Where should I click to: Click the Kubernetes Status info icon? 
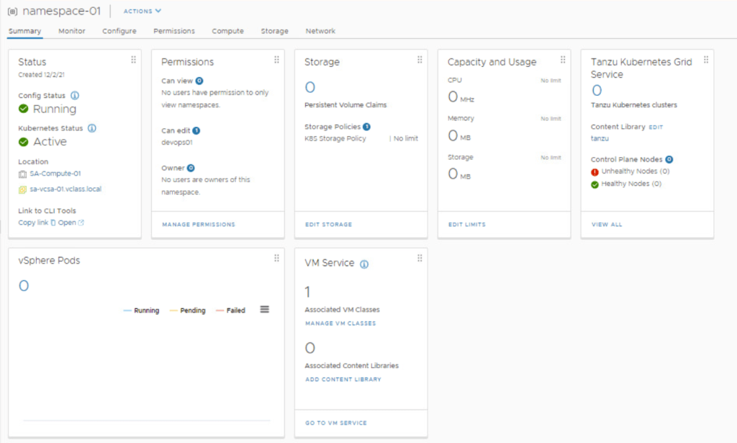91,128
